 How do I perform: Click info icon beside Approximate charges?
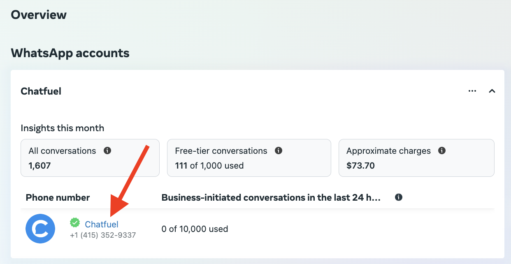[x=442, y=151]
